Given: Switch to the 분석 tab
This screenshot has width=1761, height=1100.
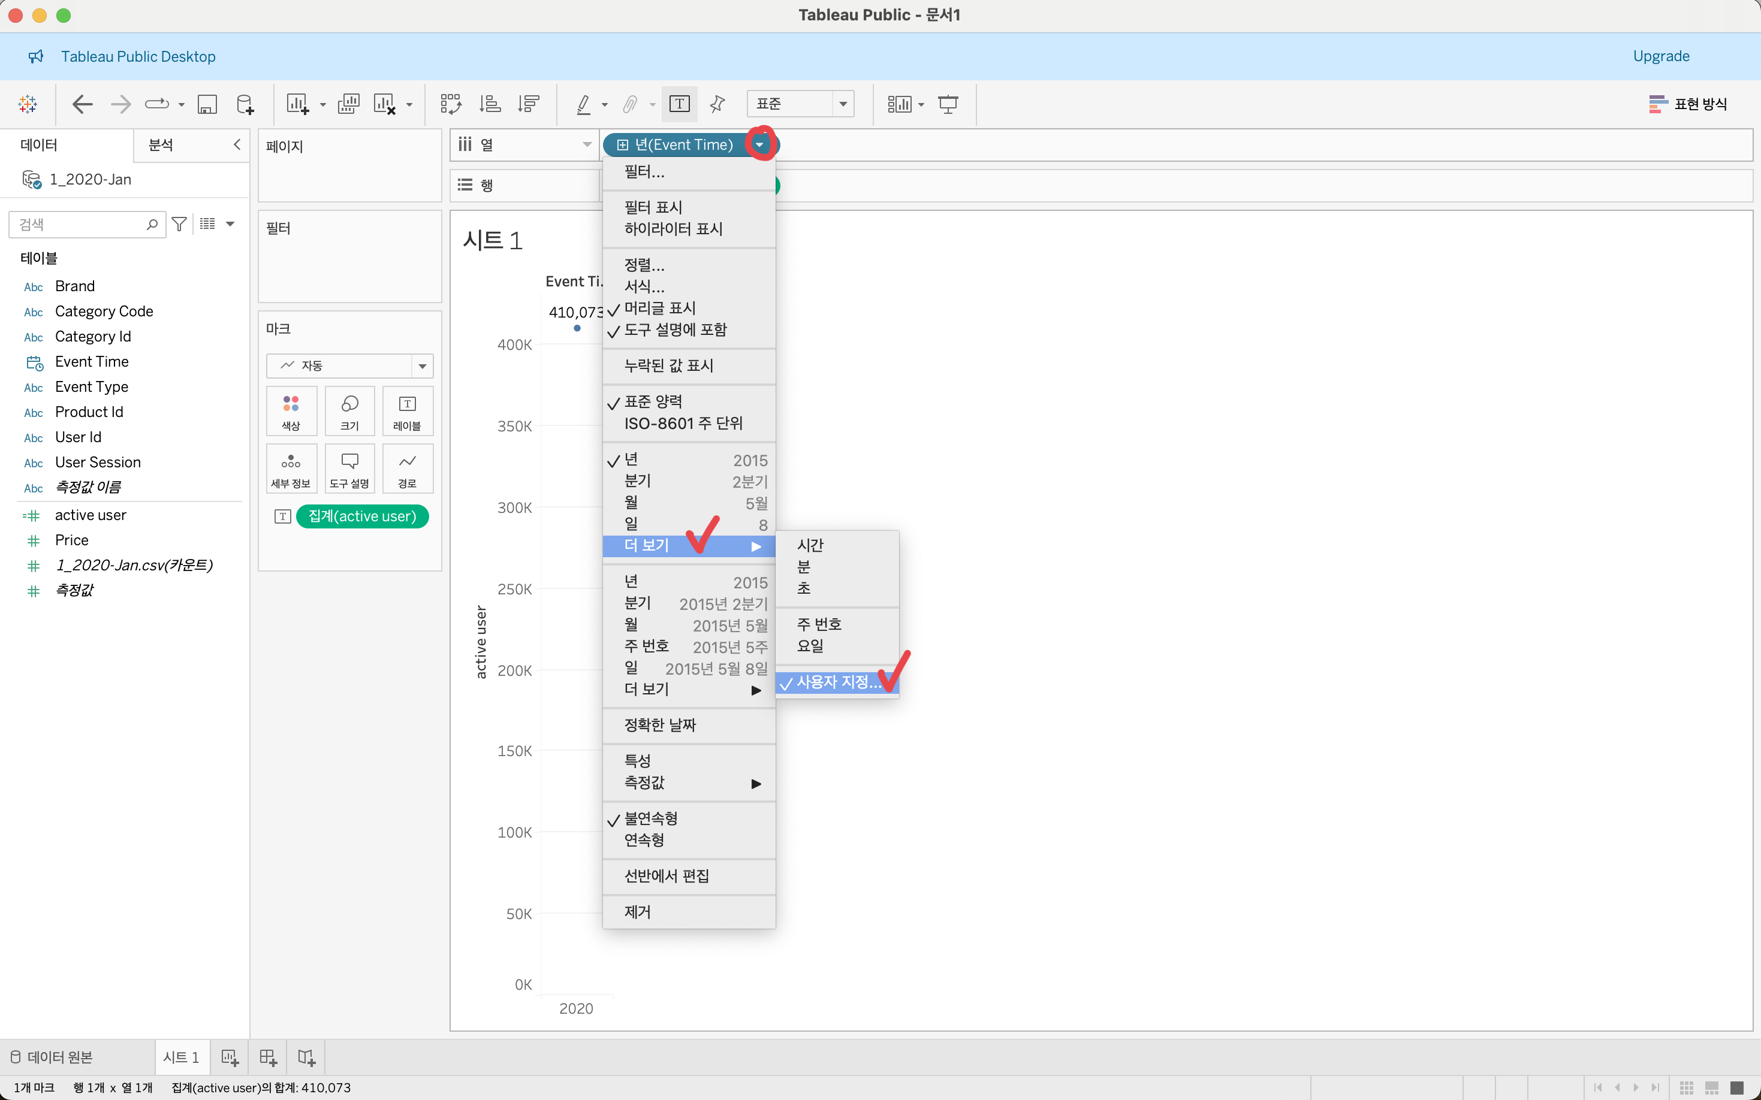Looking at the screenshot, I should pyautogui.click(x=161, y=145).
